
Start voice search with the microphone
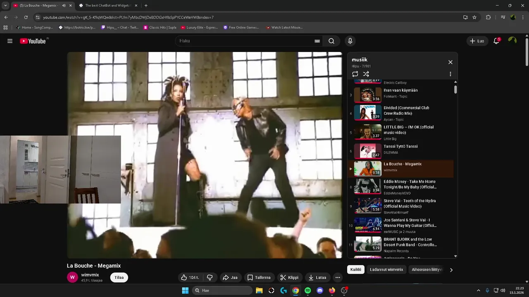(x=350, y=41)
